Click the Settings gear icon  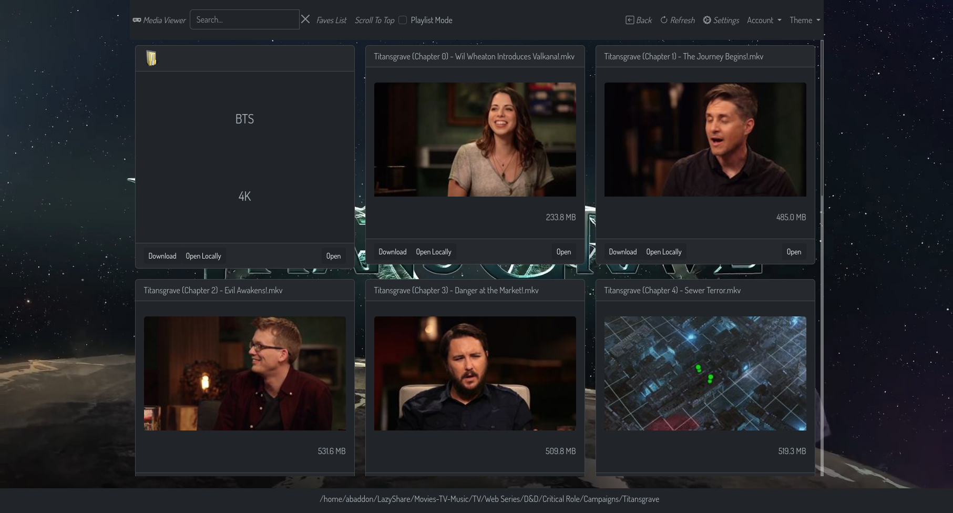coord(707,20)
